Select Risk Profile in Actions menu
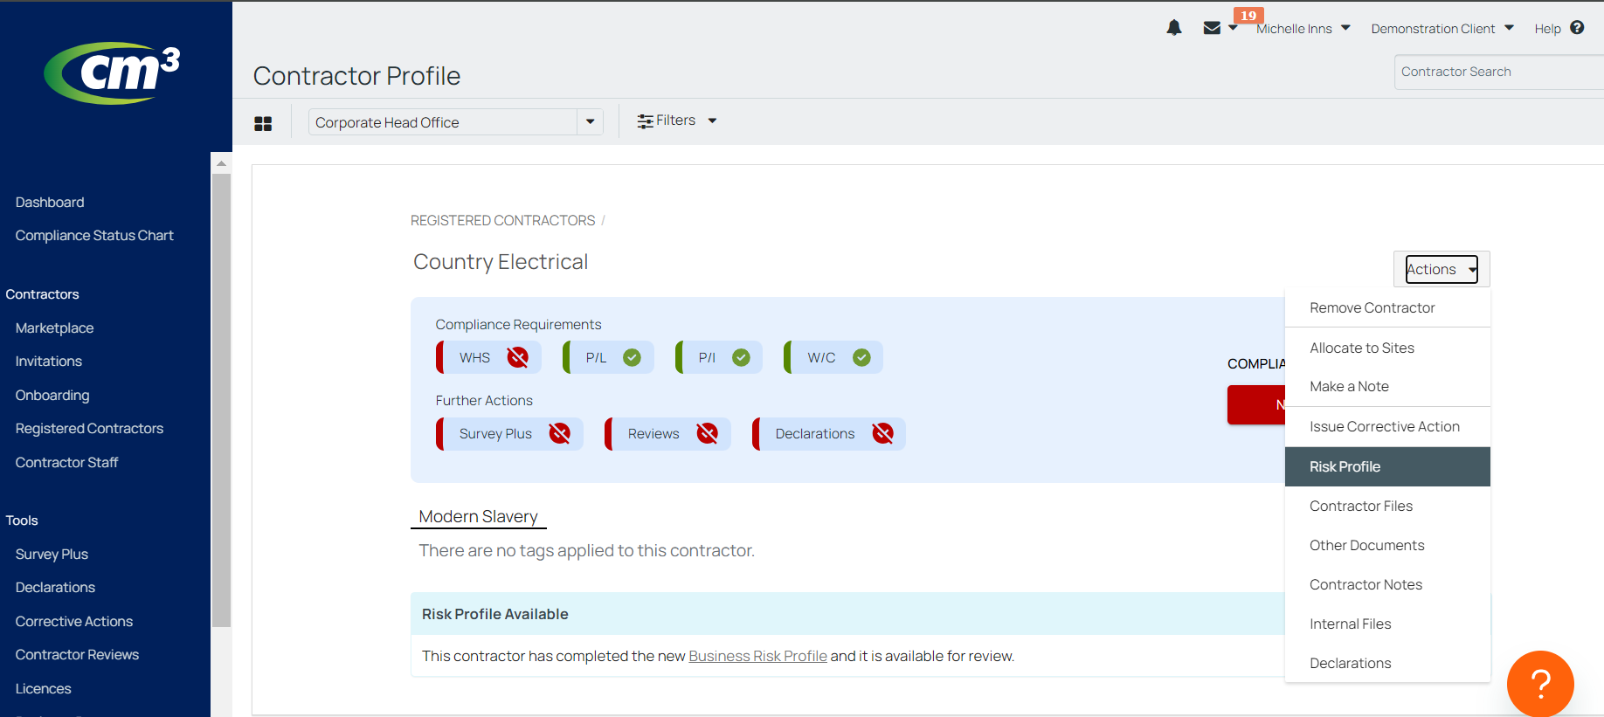This screenshot has width=1604, height=717. click(x=1387, y=466)
